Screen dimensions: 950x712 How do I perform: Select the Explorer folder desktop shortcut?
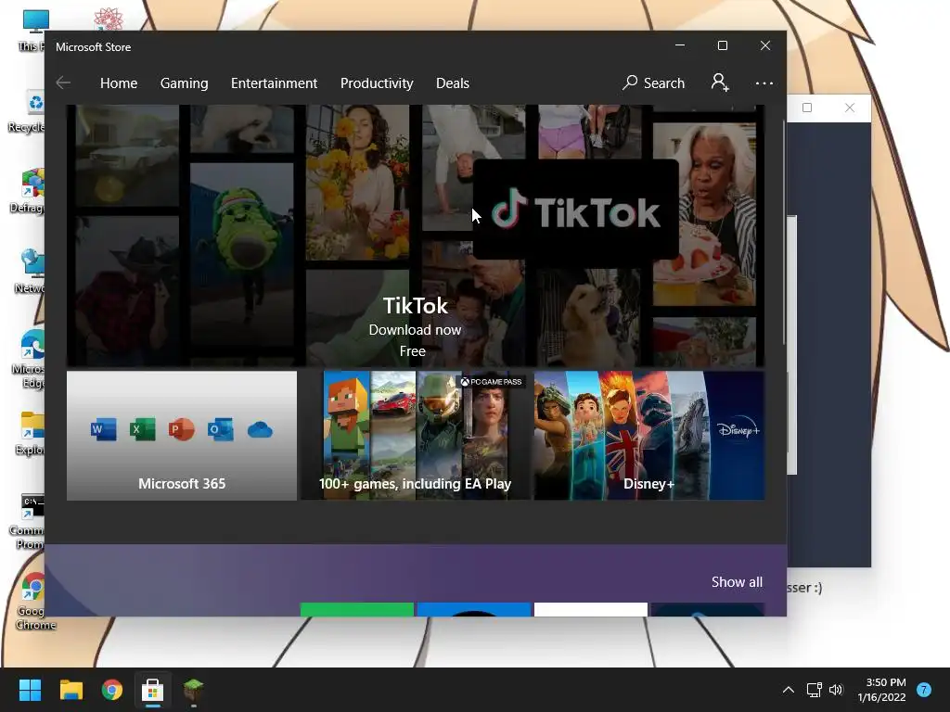point(31,434)
